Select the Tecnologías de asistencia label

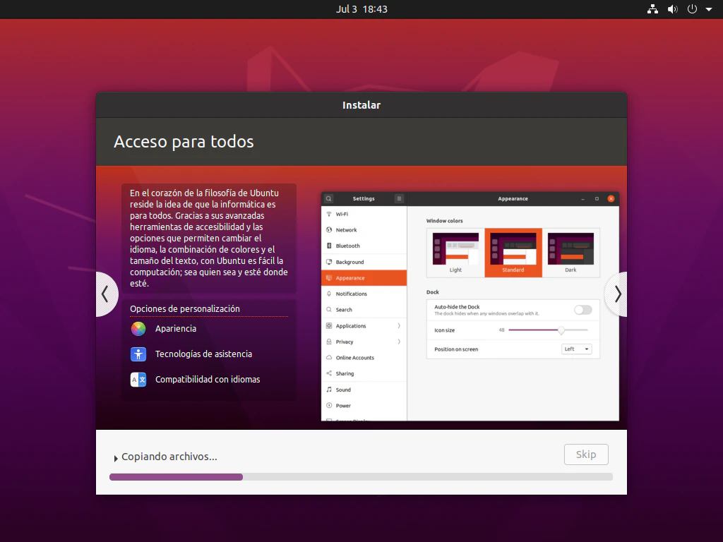[203, 354]
